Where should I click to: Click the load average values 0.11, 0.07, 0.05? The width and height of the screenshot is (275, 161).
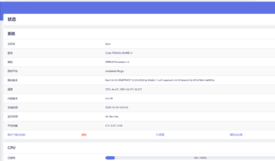(114, 126)
